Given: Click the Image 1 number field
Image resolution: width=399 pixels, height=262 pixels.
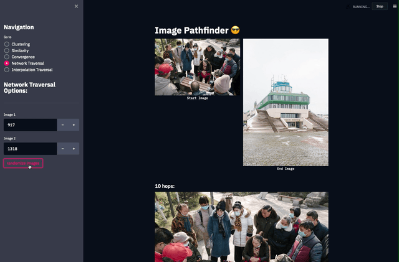Looking at the screenshot, I should click(29, 125).
